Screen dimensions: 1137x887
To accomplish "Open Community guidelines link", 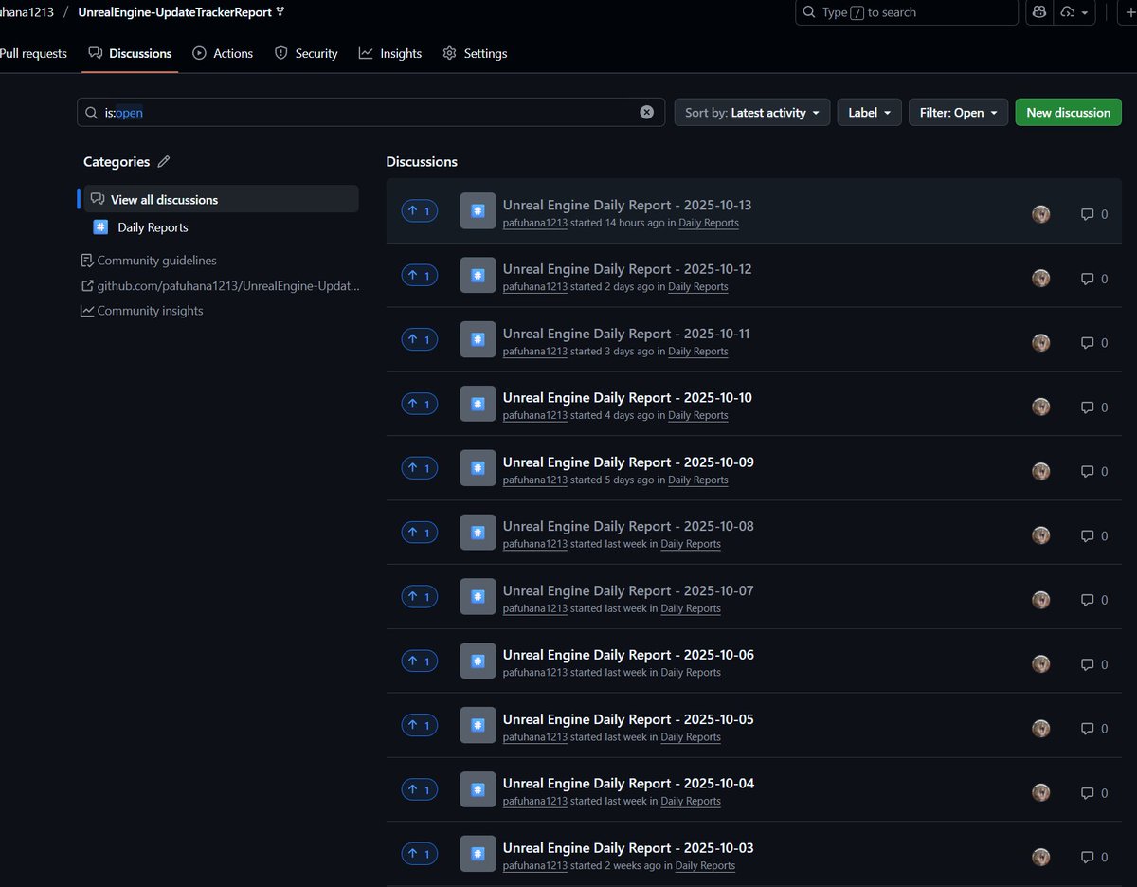I will coord(149,260).
